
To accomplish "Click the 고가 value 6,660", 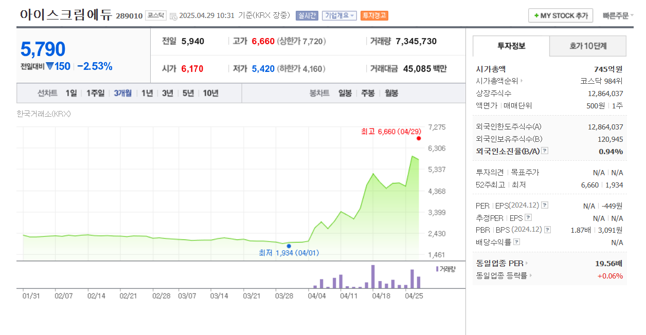I will pyautogui.click(x=263, y=41).
